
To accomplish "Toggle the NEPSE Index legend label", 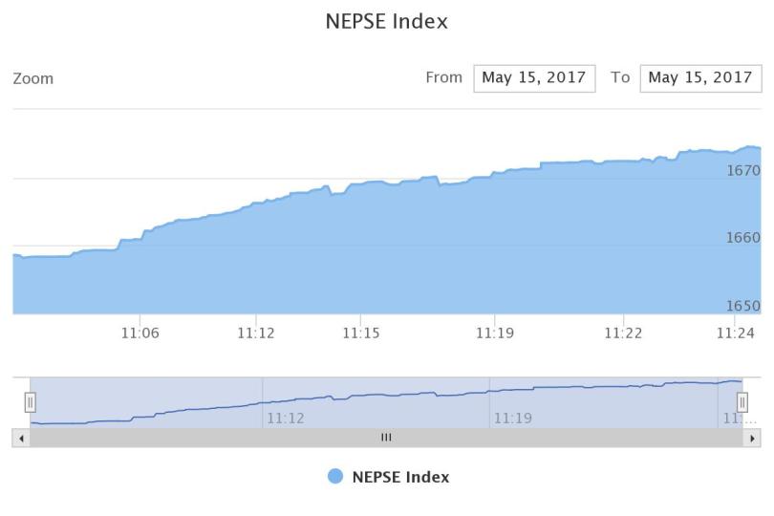I will click(400, 477).
